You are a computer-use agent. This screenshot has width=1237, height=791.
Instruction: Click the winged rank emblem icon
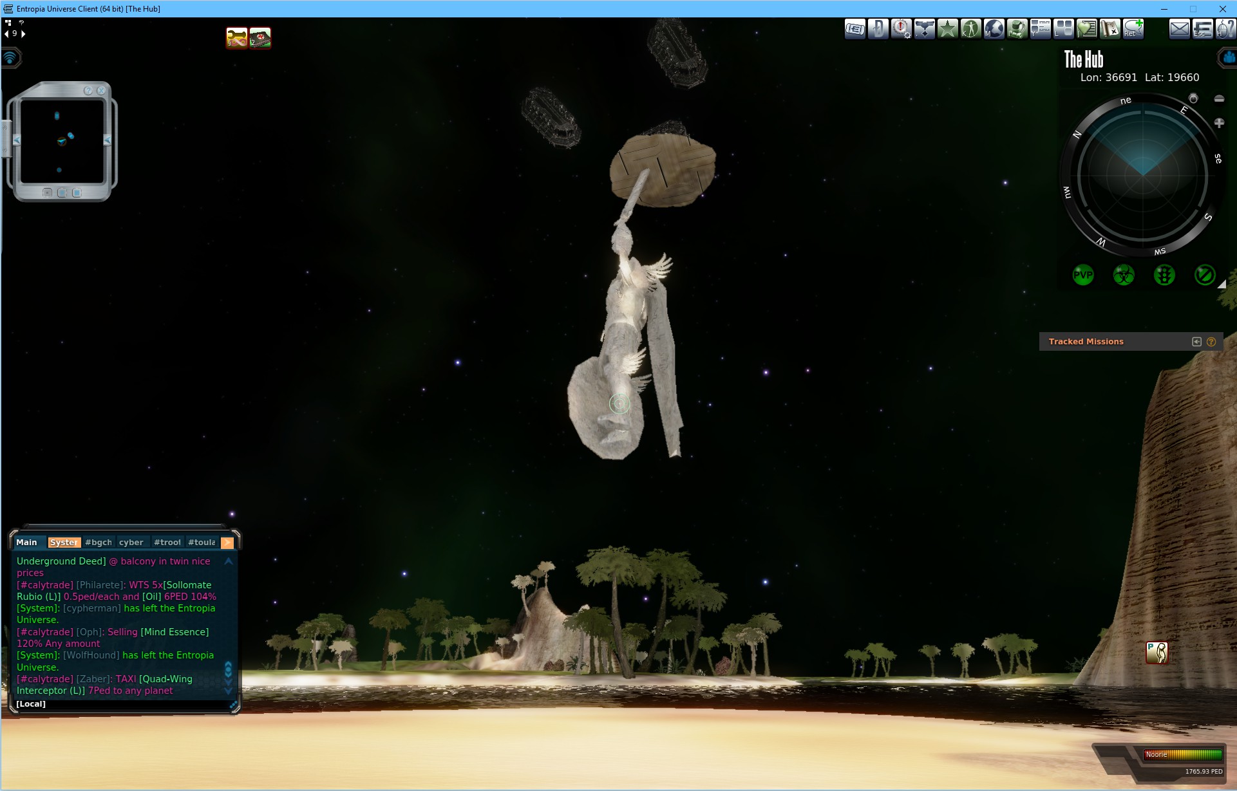(924, 28)
